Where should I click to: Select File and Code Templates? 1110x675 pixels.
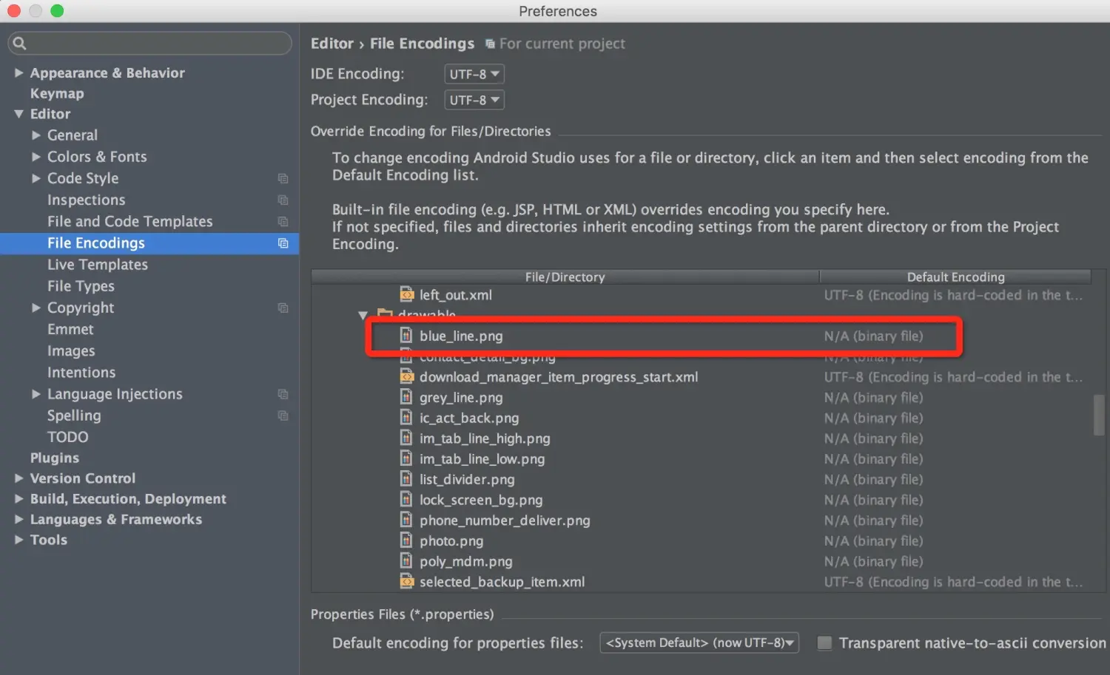(129, 221)
